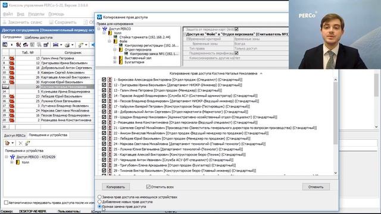Toggle the Отметить всех checkbox
Screen dimensions: 381x214
(x=148, y=187)
